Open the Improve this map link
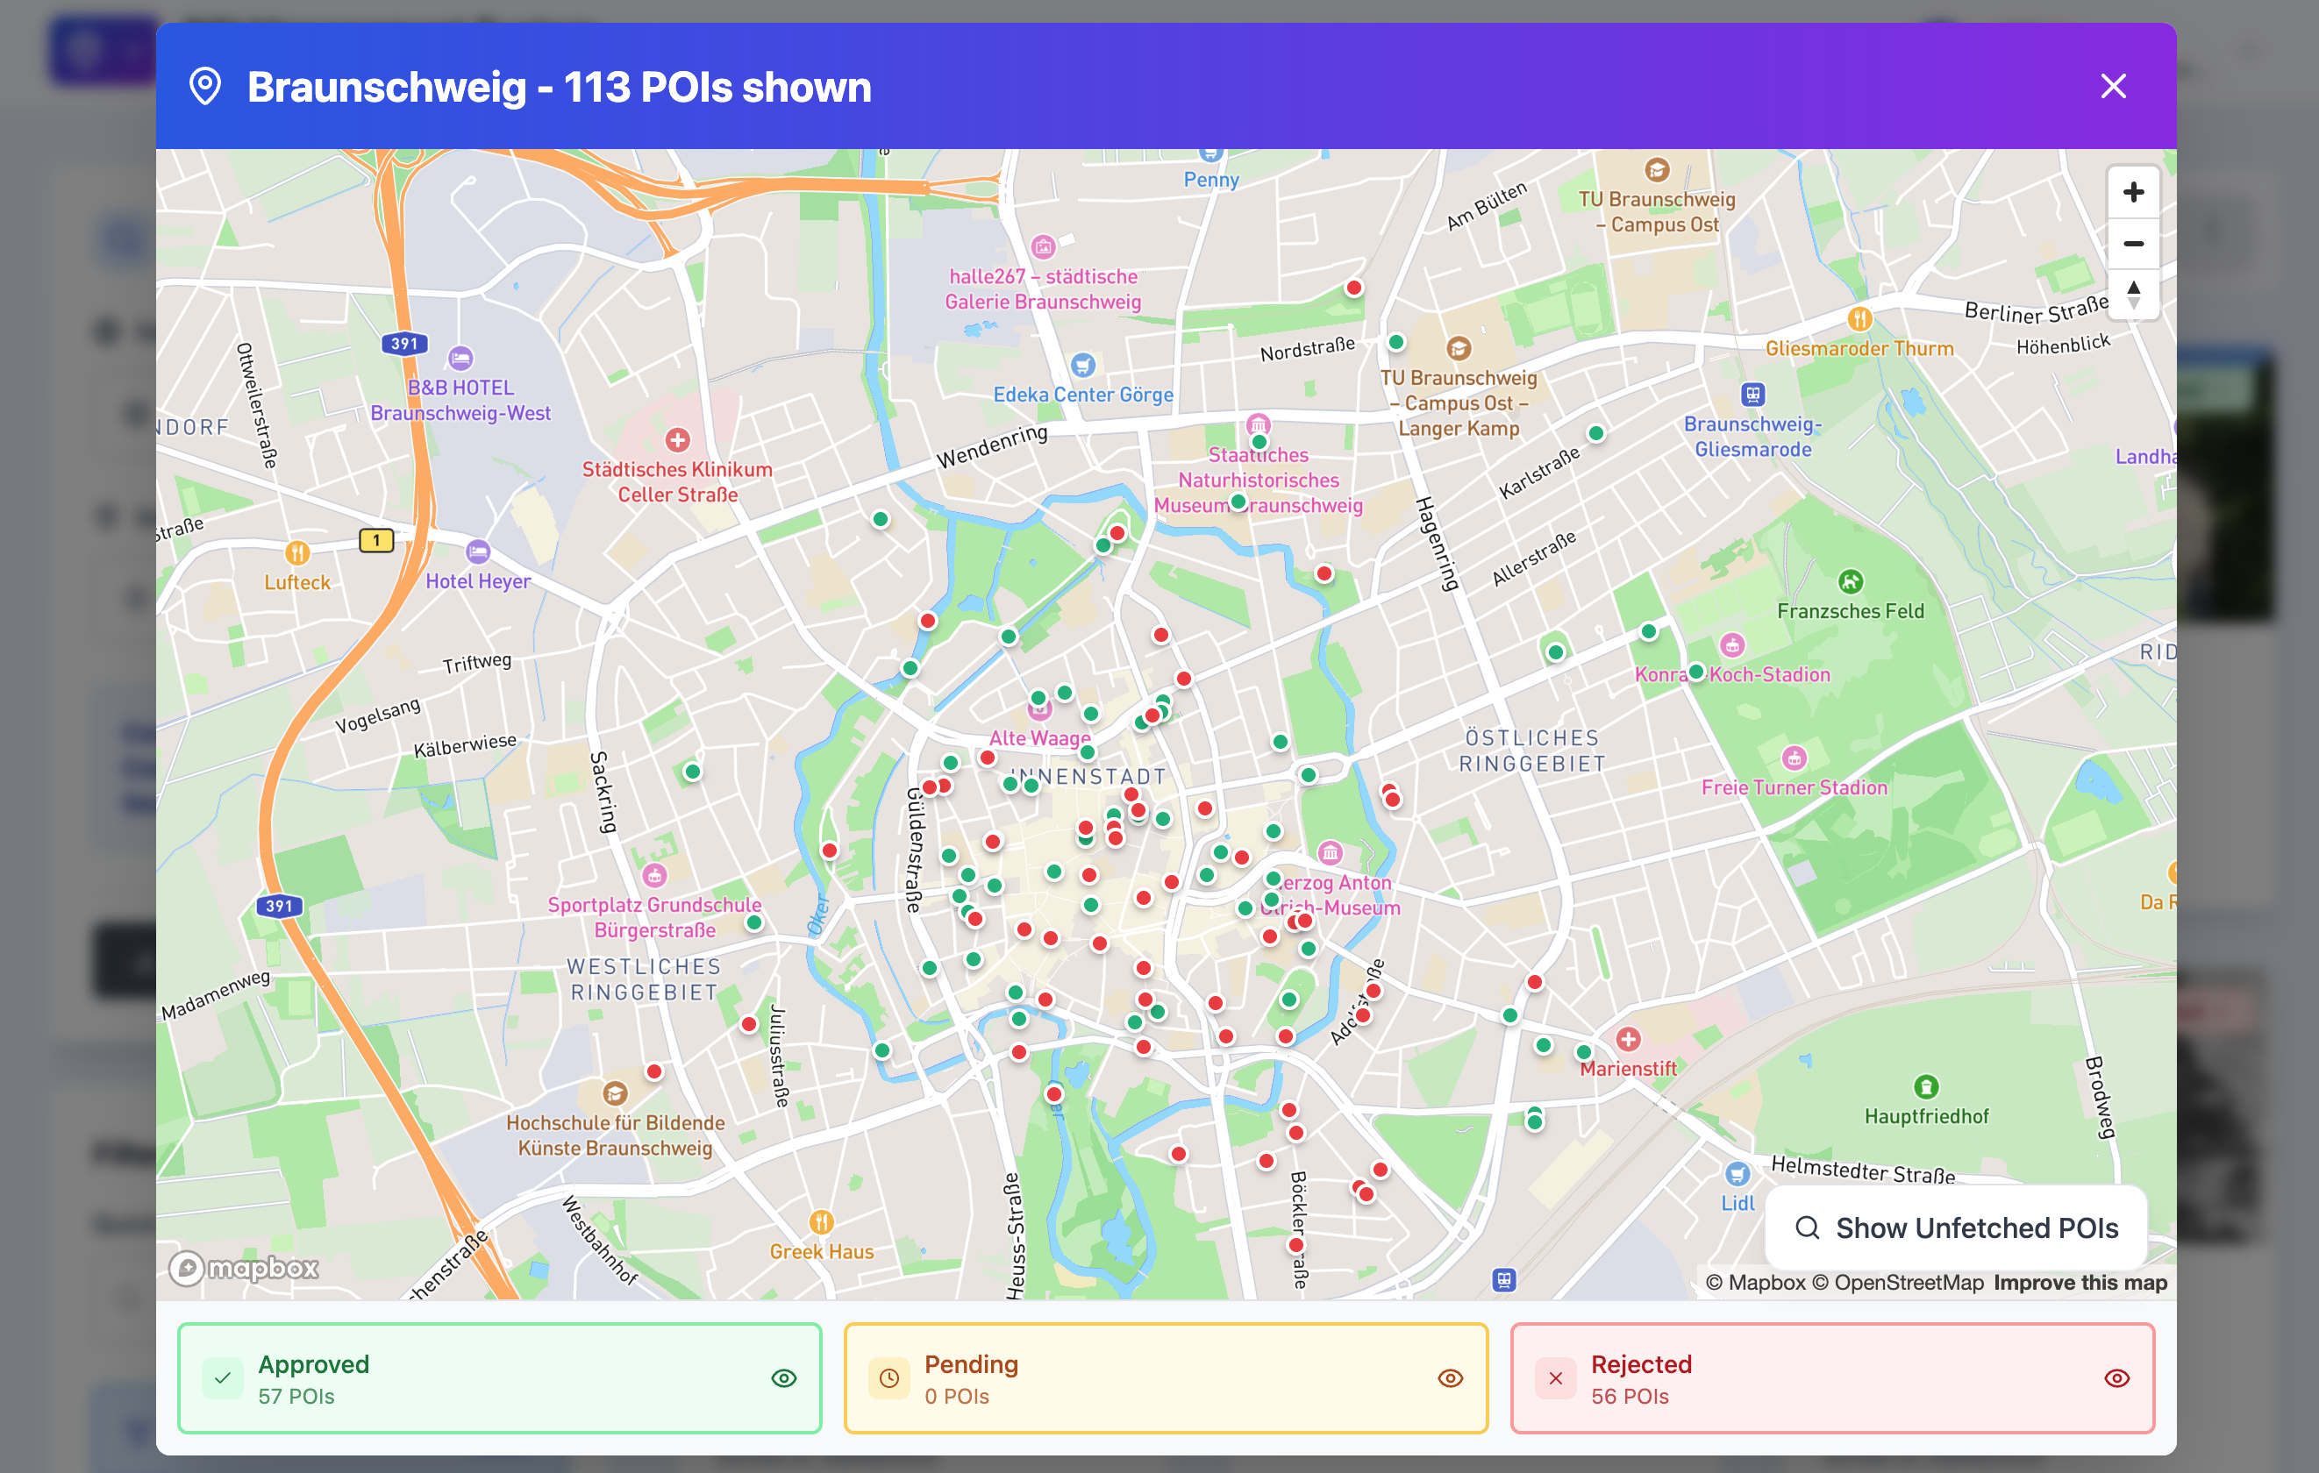 (2080, 1283)
